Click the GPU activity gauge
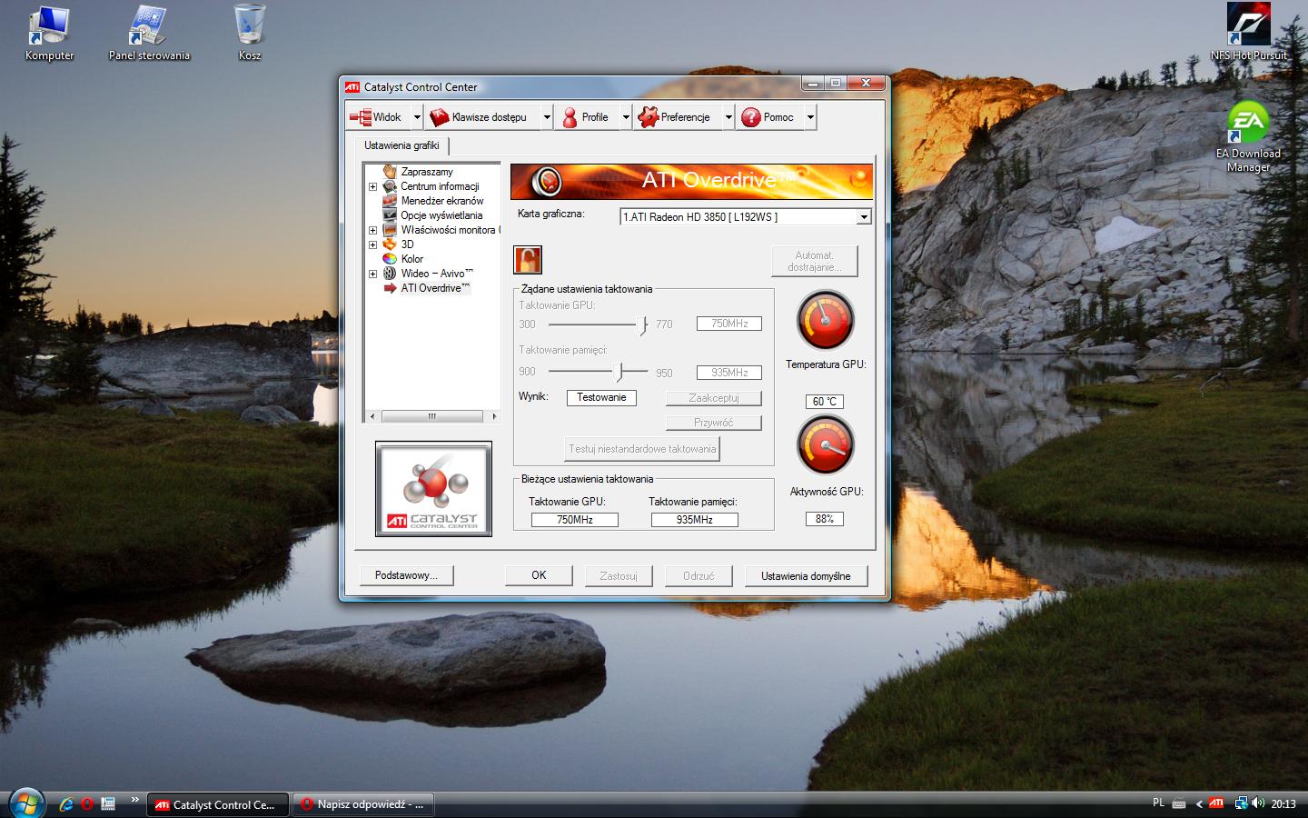This screenshot has height=818, width=1308. coord(825,445)
